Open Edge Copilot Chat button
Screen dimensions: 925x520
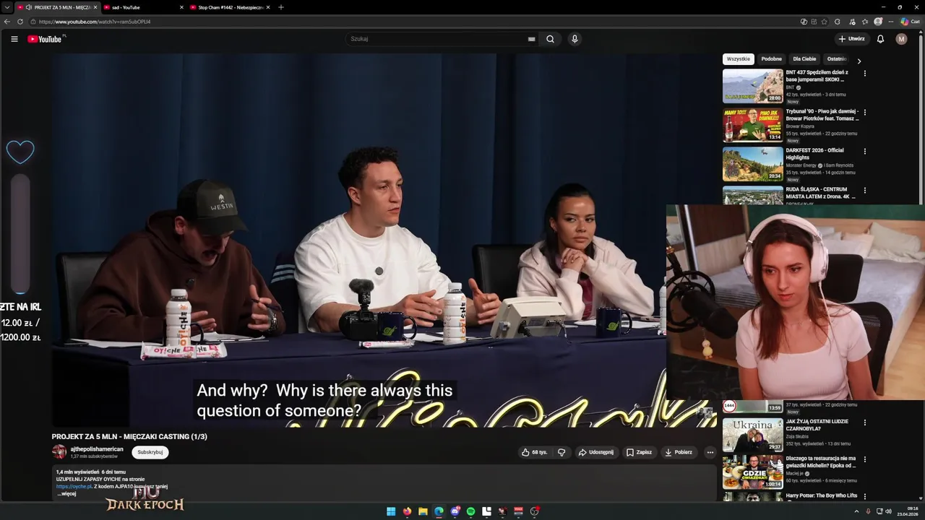pyautogui.click(x=910, y=22)
